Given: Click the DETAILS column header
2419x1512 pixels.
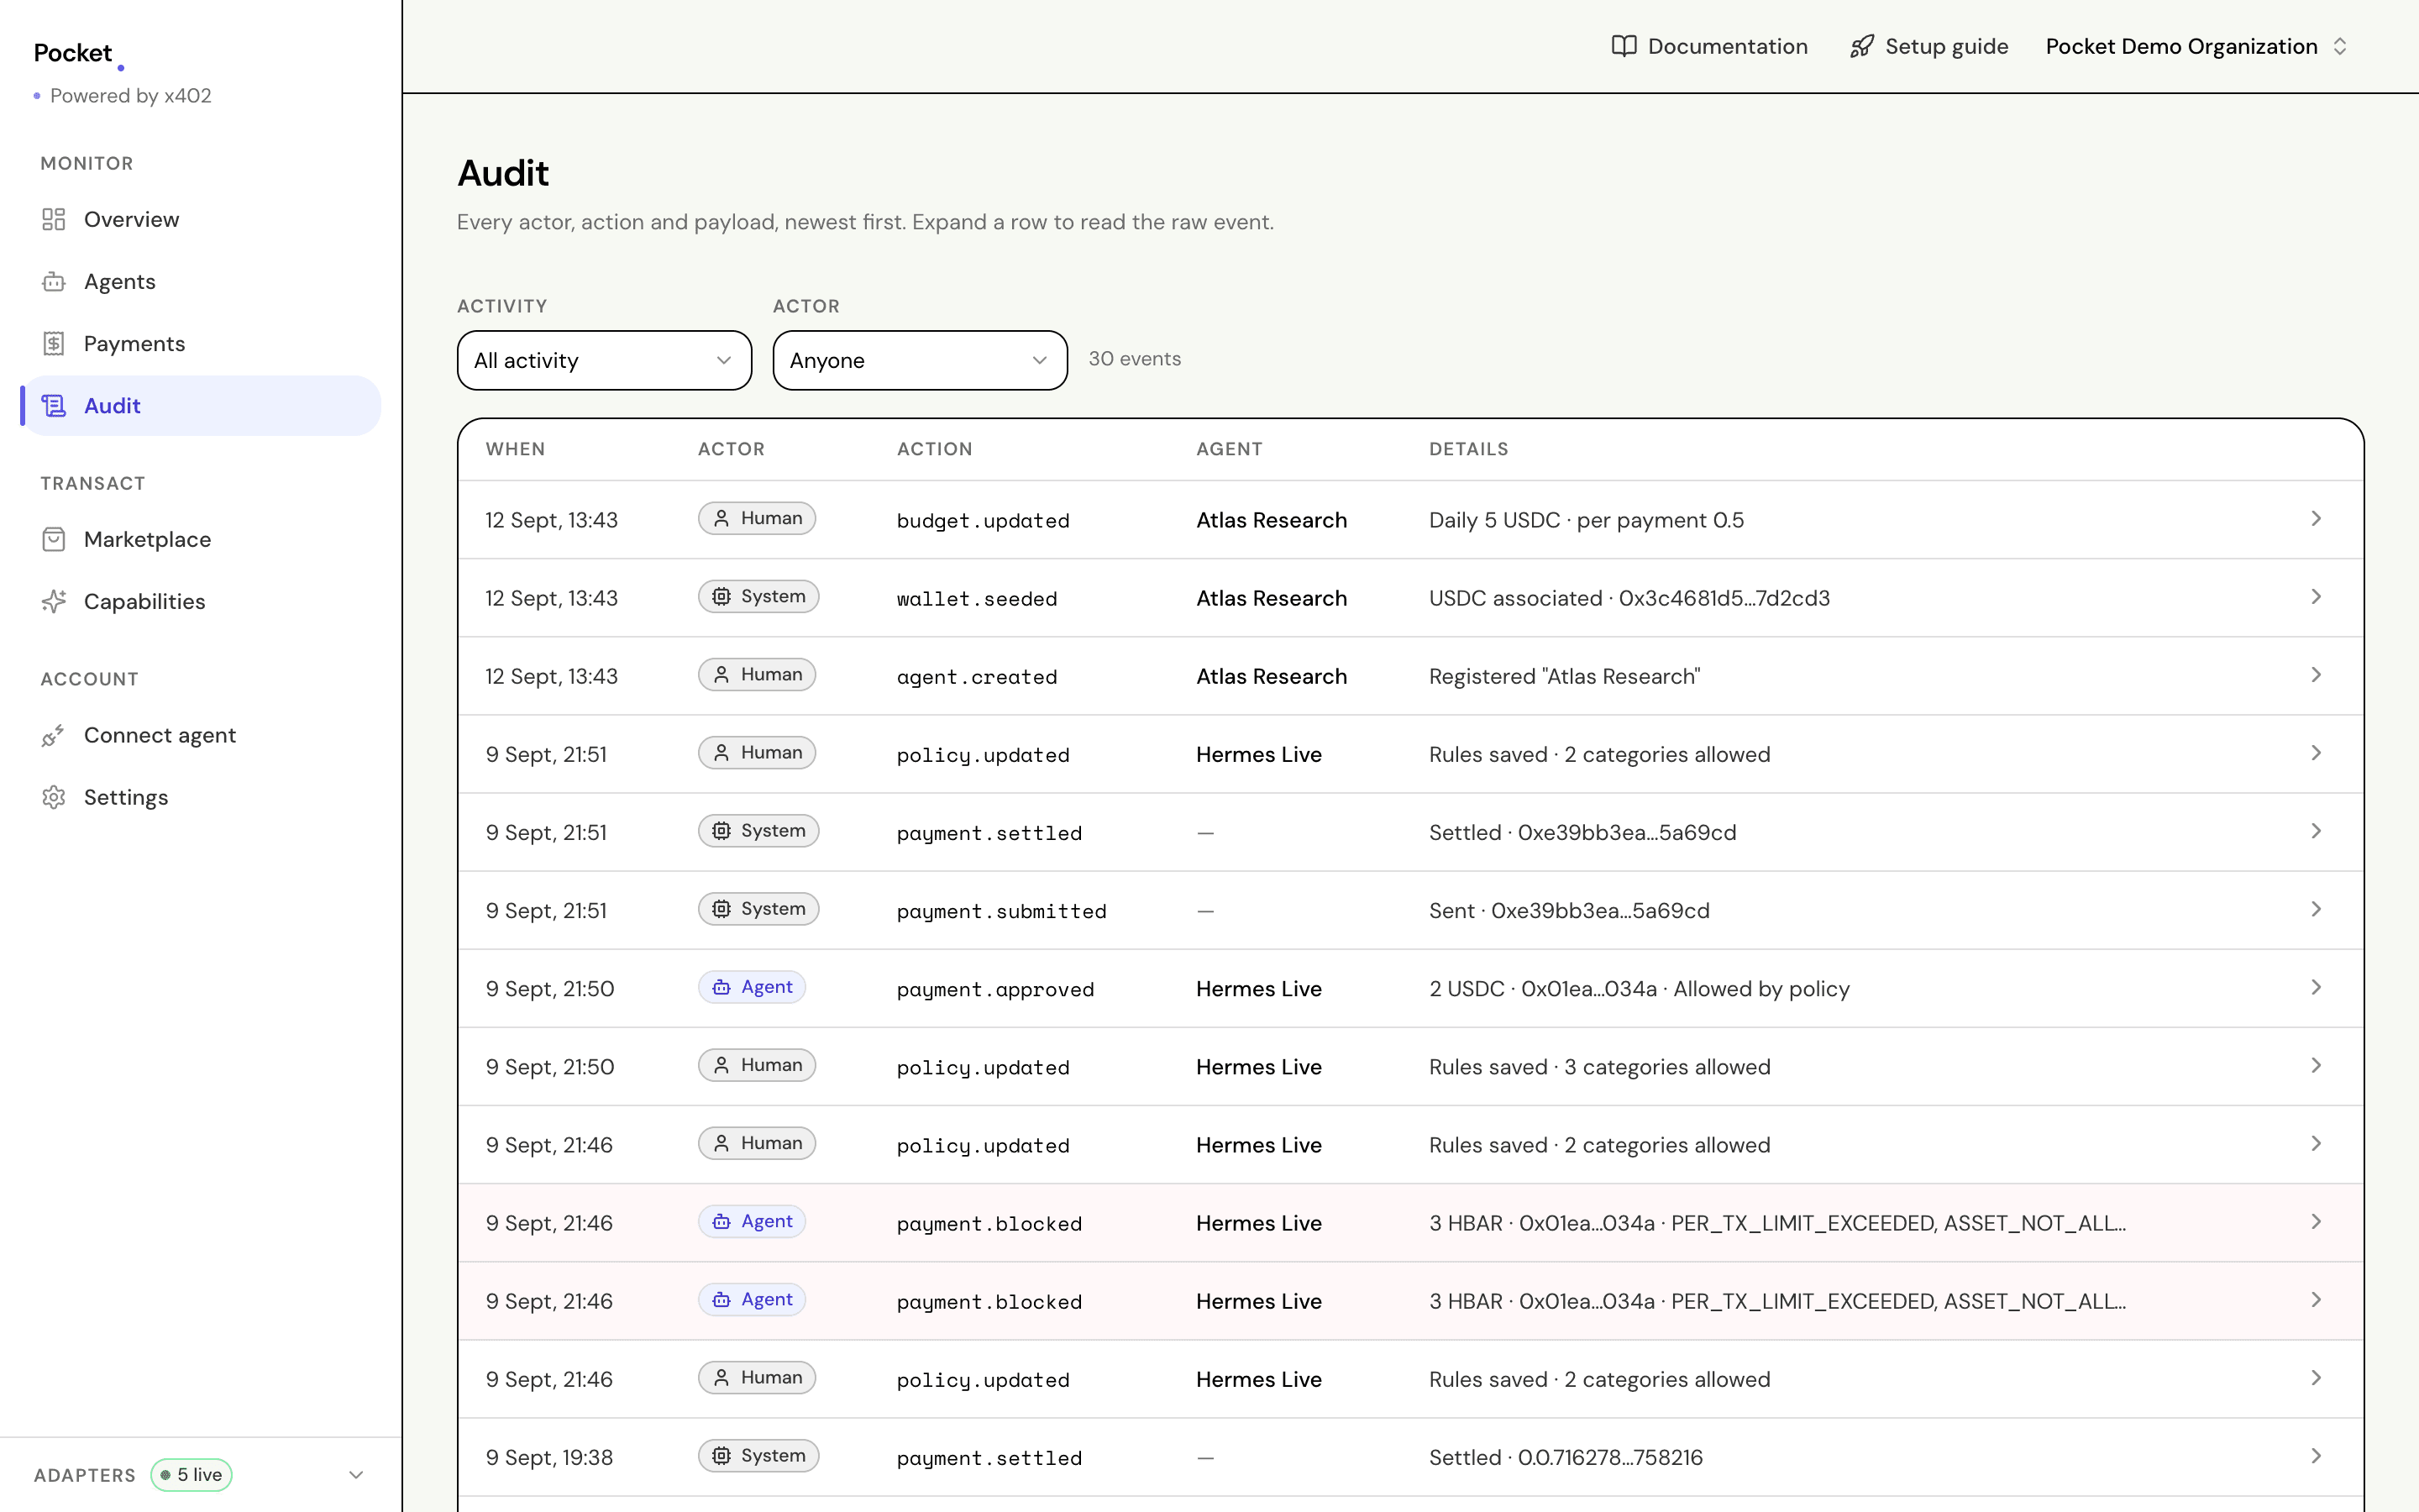Looking at the screenshot, I should (x=1468, y=449).
